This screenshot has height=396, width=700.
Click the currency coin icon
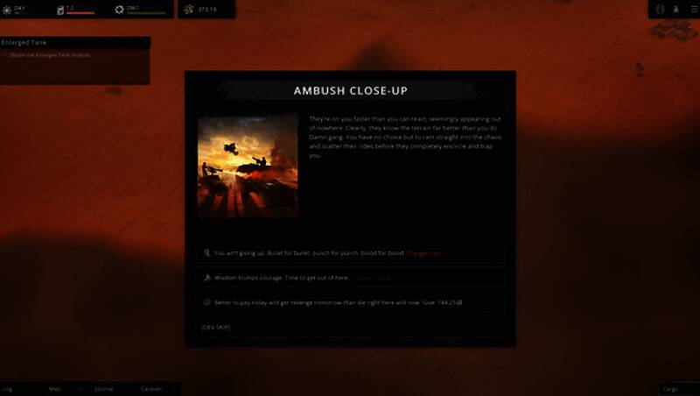(189, 10)
